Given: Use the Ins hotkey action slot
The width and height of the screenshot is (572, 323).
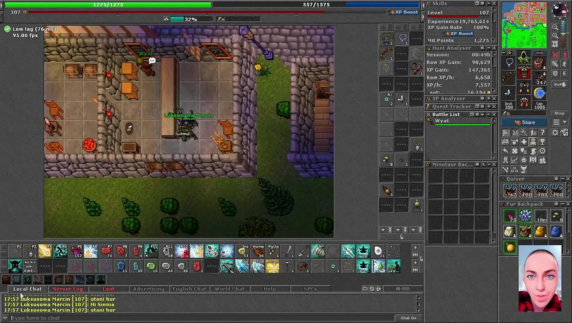Looking at the screenshot, I should (x=242, y=251).
